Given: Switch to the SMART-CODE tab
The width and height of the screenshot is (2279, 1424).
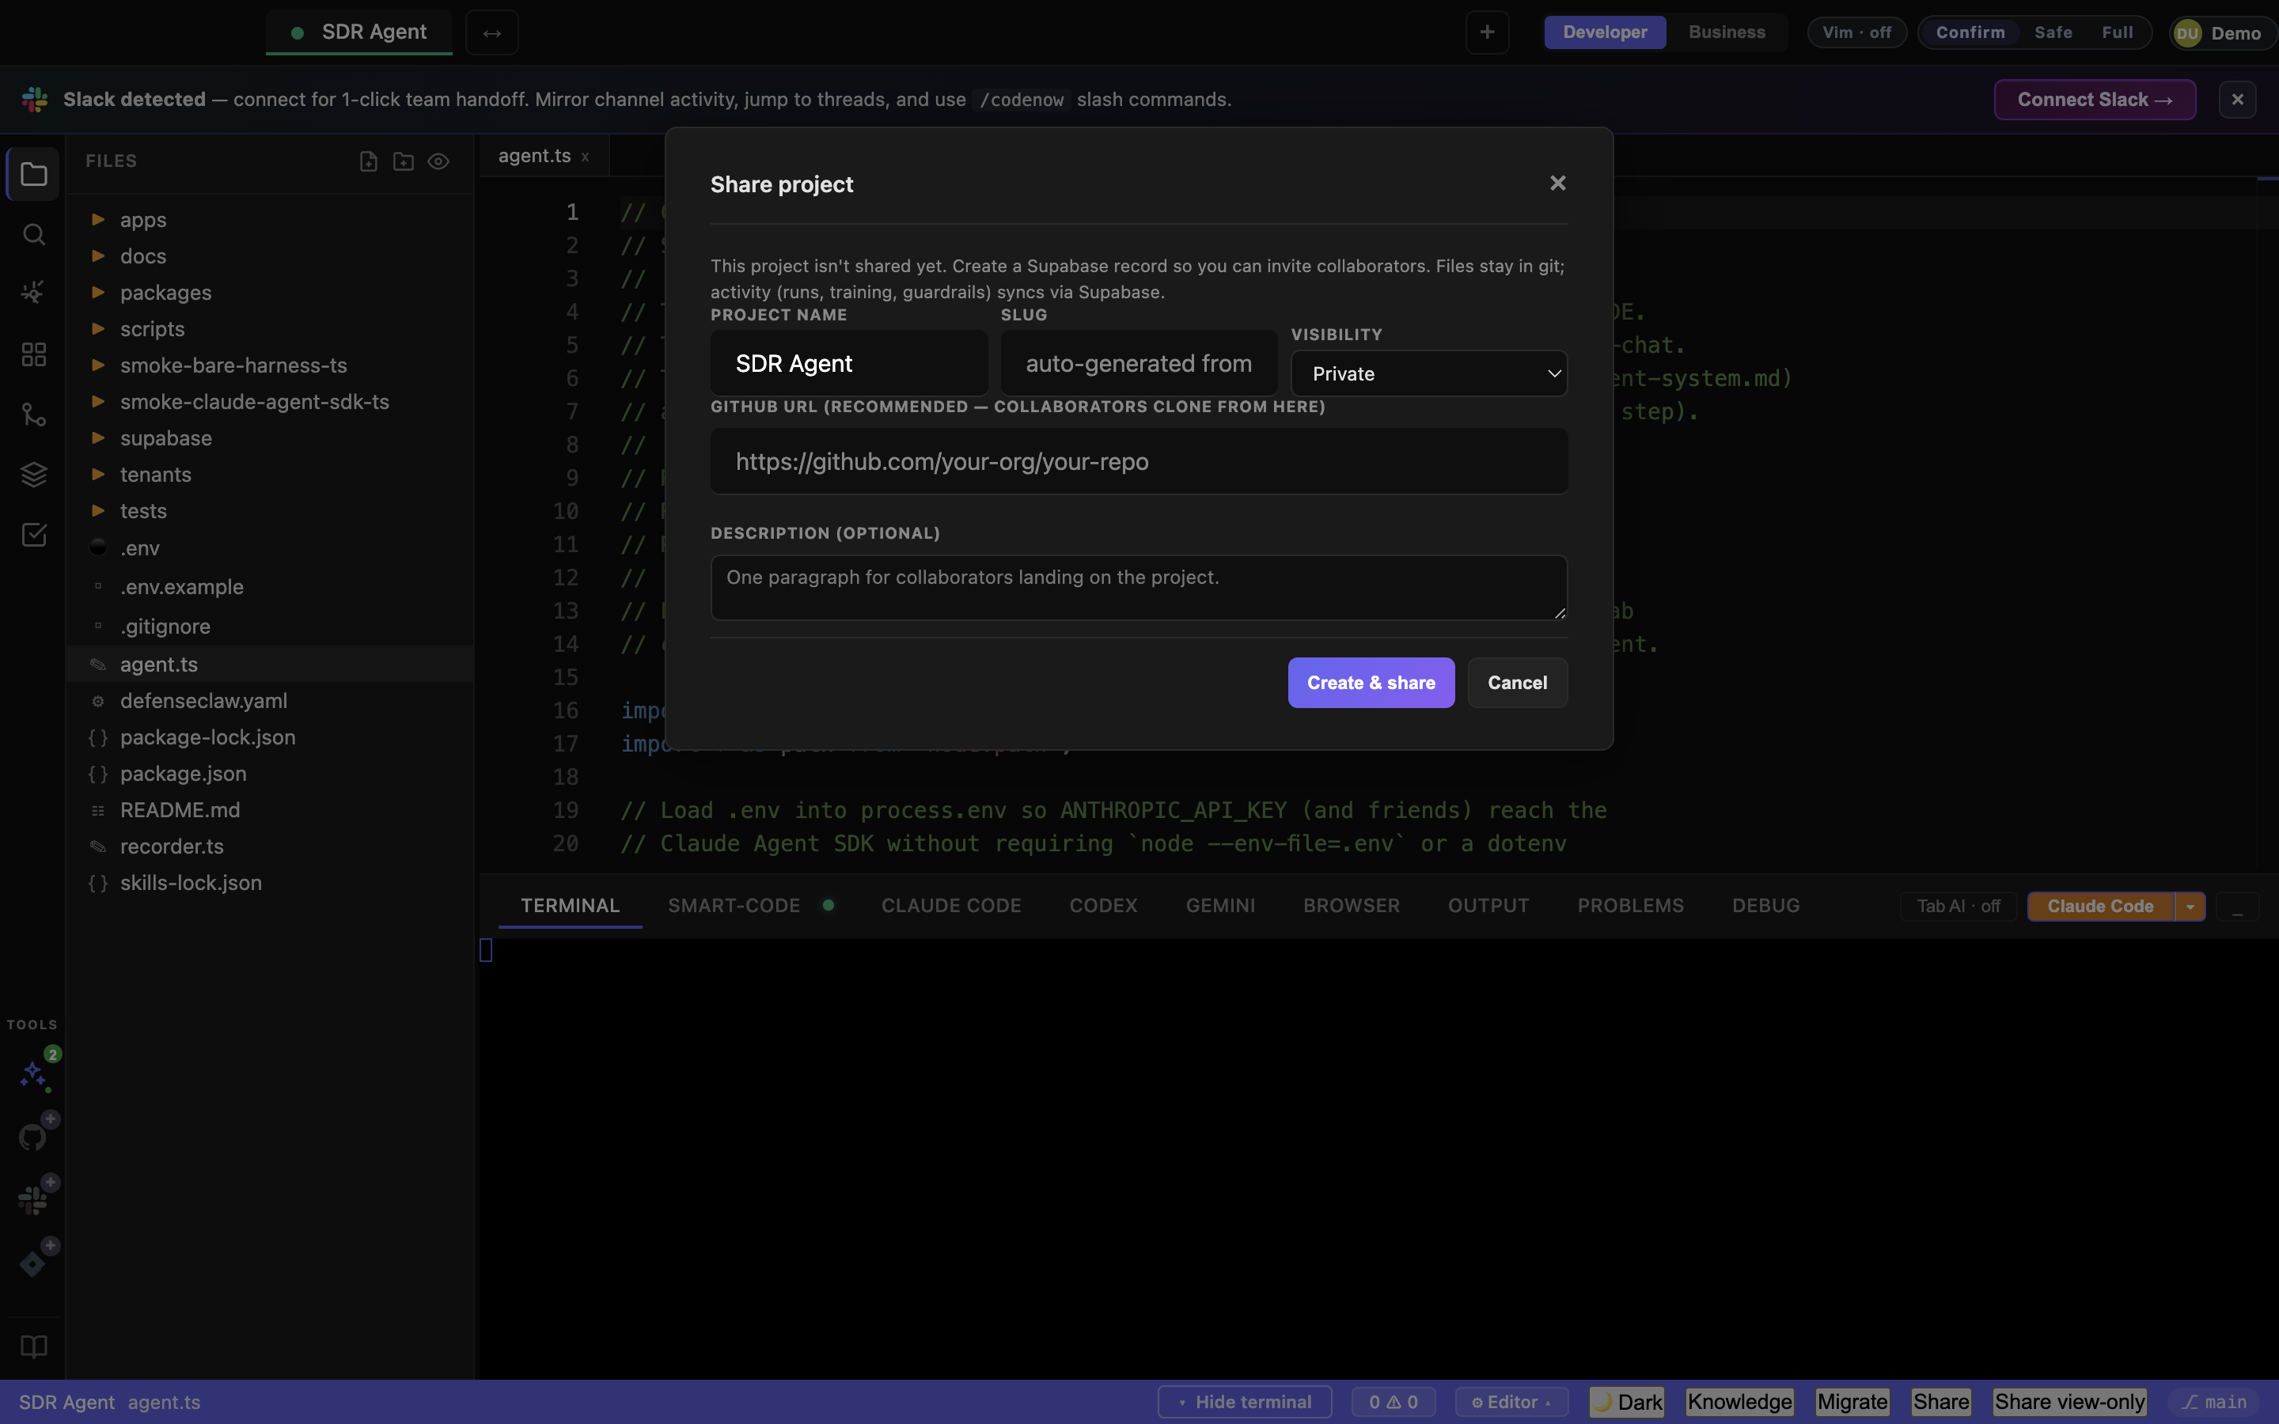Looking at the screenshot, I should point(750,905).
